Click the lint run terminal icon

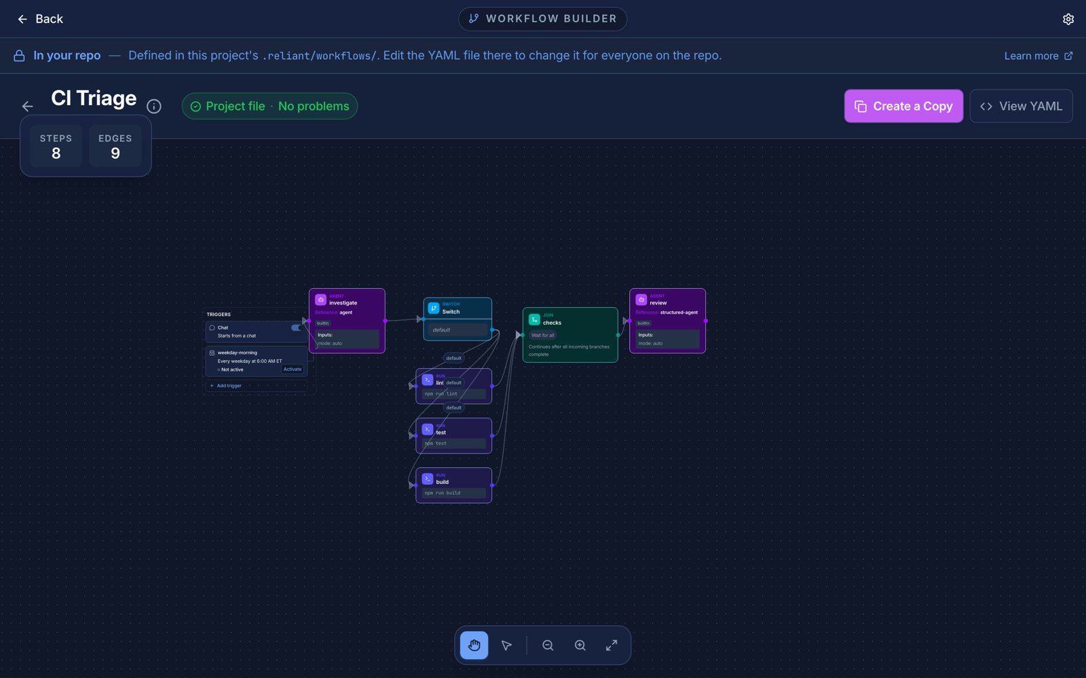[428, 380]
